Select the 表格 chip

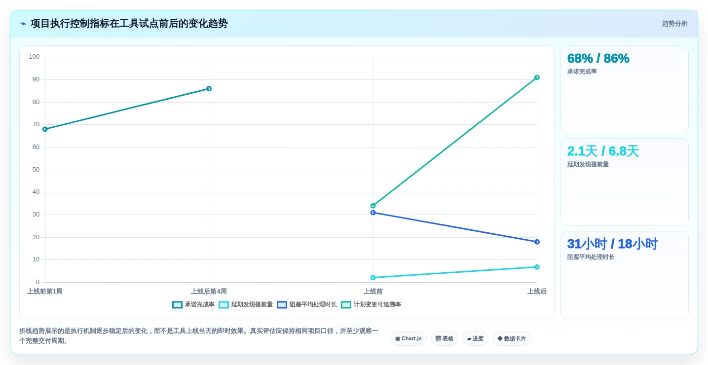[445, 339]
